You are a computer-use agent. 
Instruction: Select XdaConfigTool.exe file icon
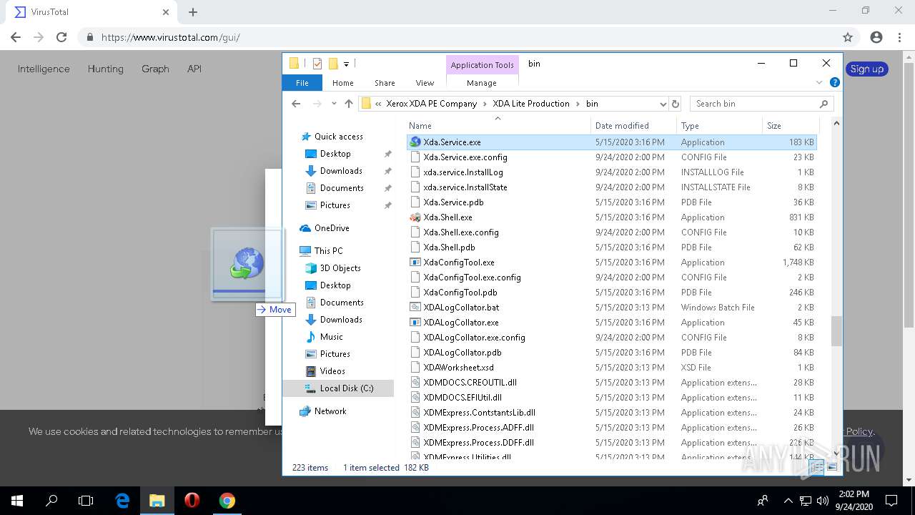415,263
